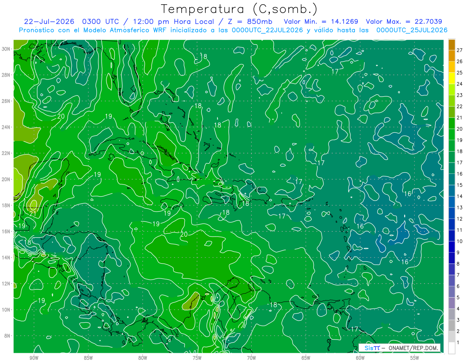Click legend value '10'
This screenshot has width=470, height=363.
coord(460,241)
